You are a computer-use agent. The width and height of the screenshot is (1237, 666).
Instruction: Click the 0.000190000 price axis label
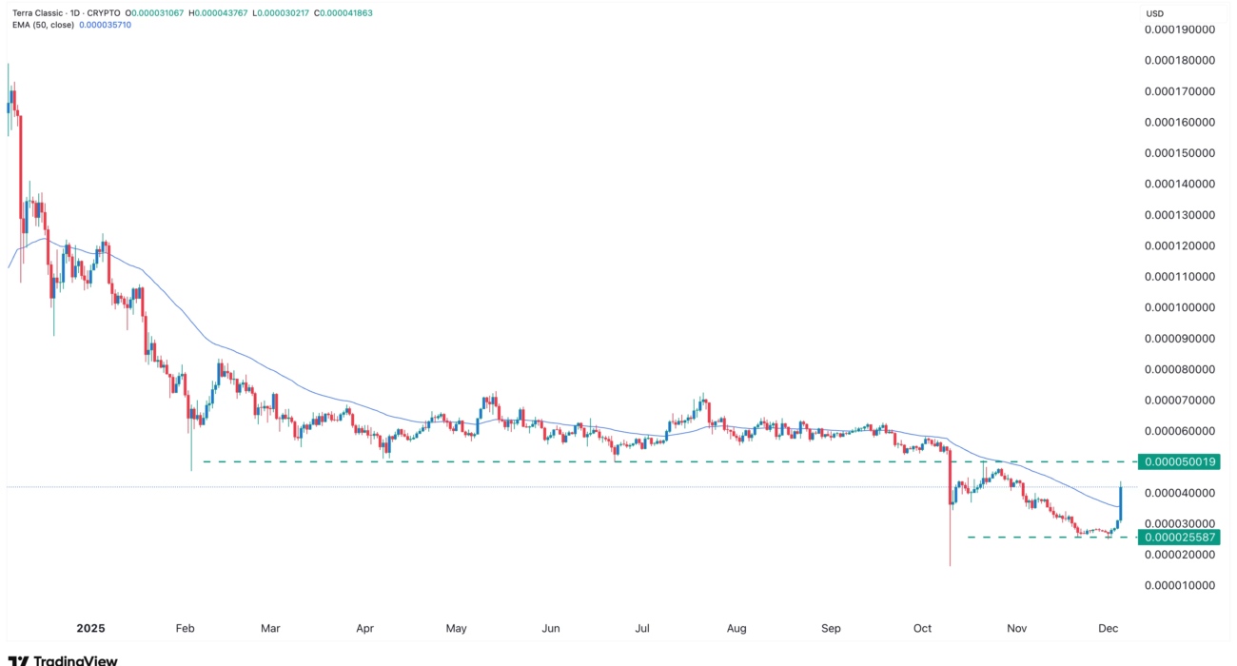1180,29
